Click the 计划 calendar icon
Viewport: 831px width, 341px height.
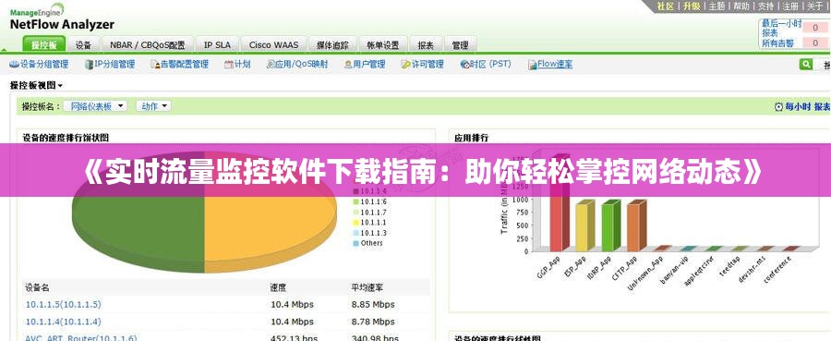(229, 64)
